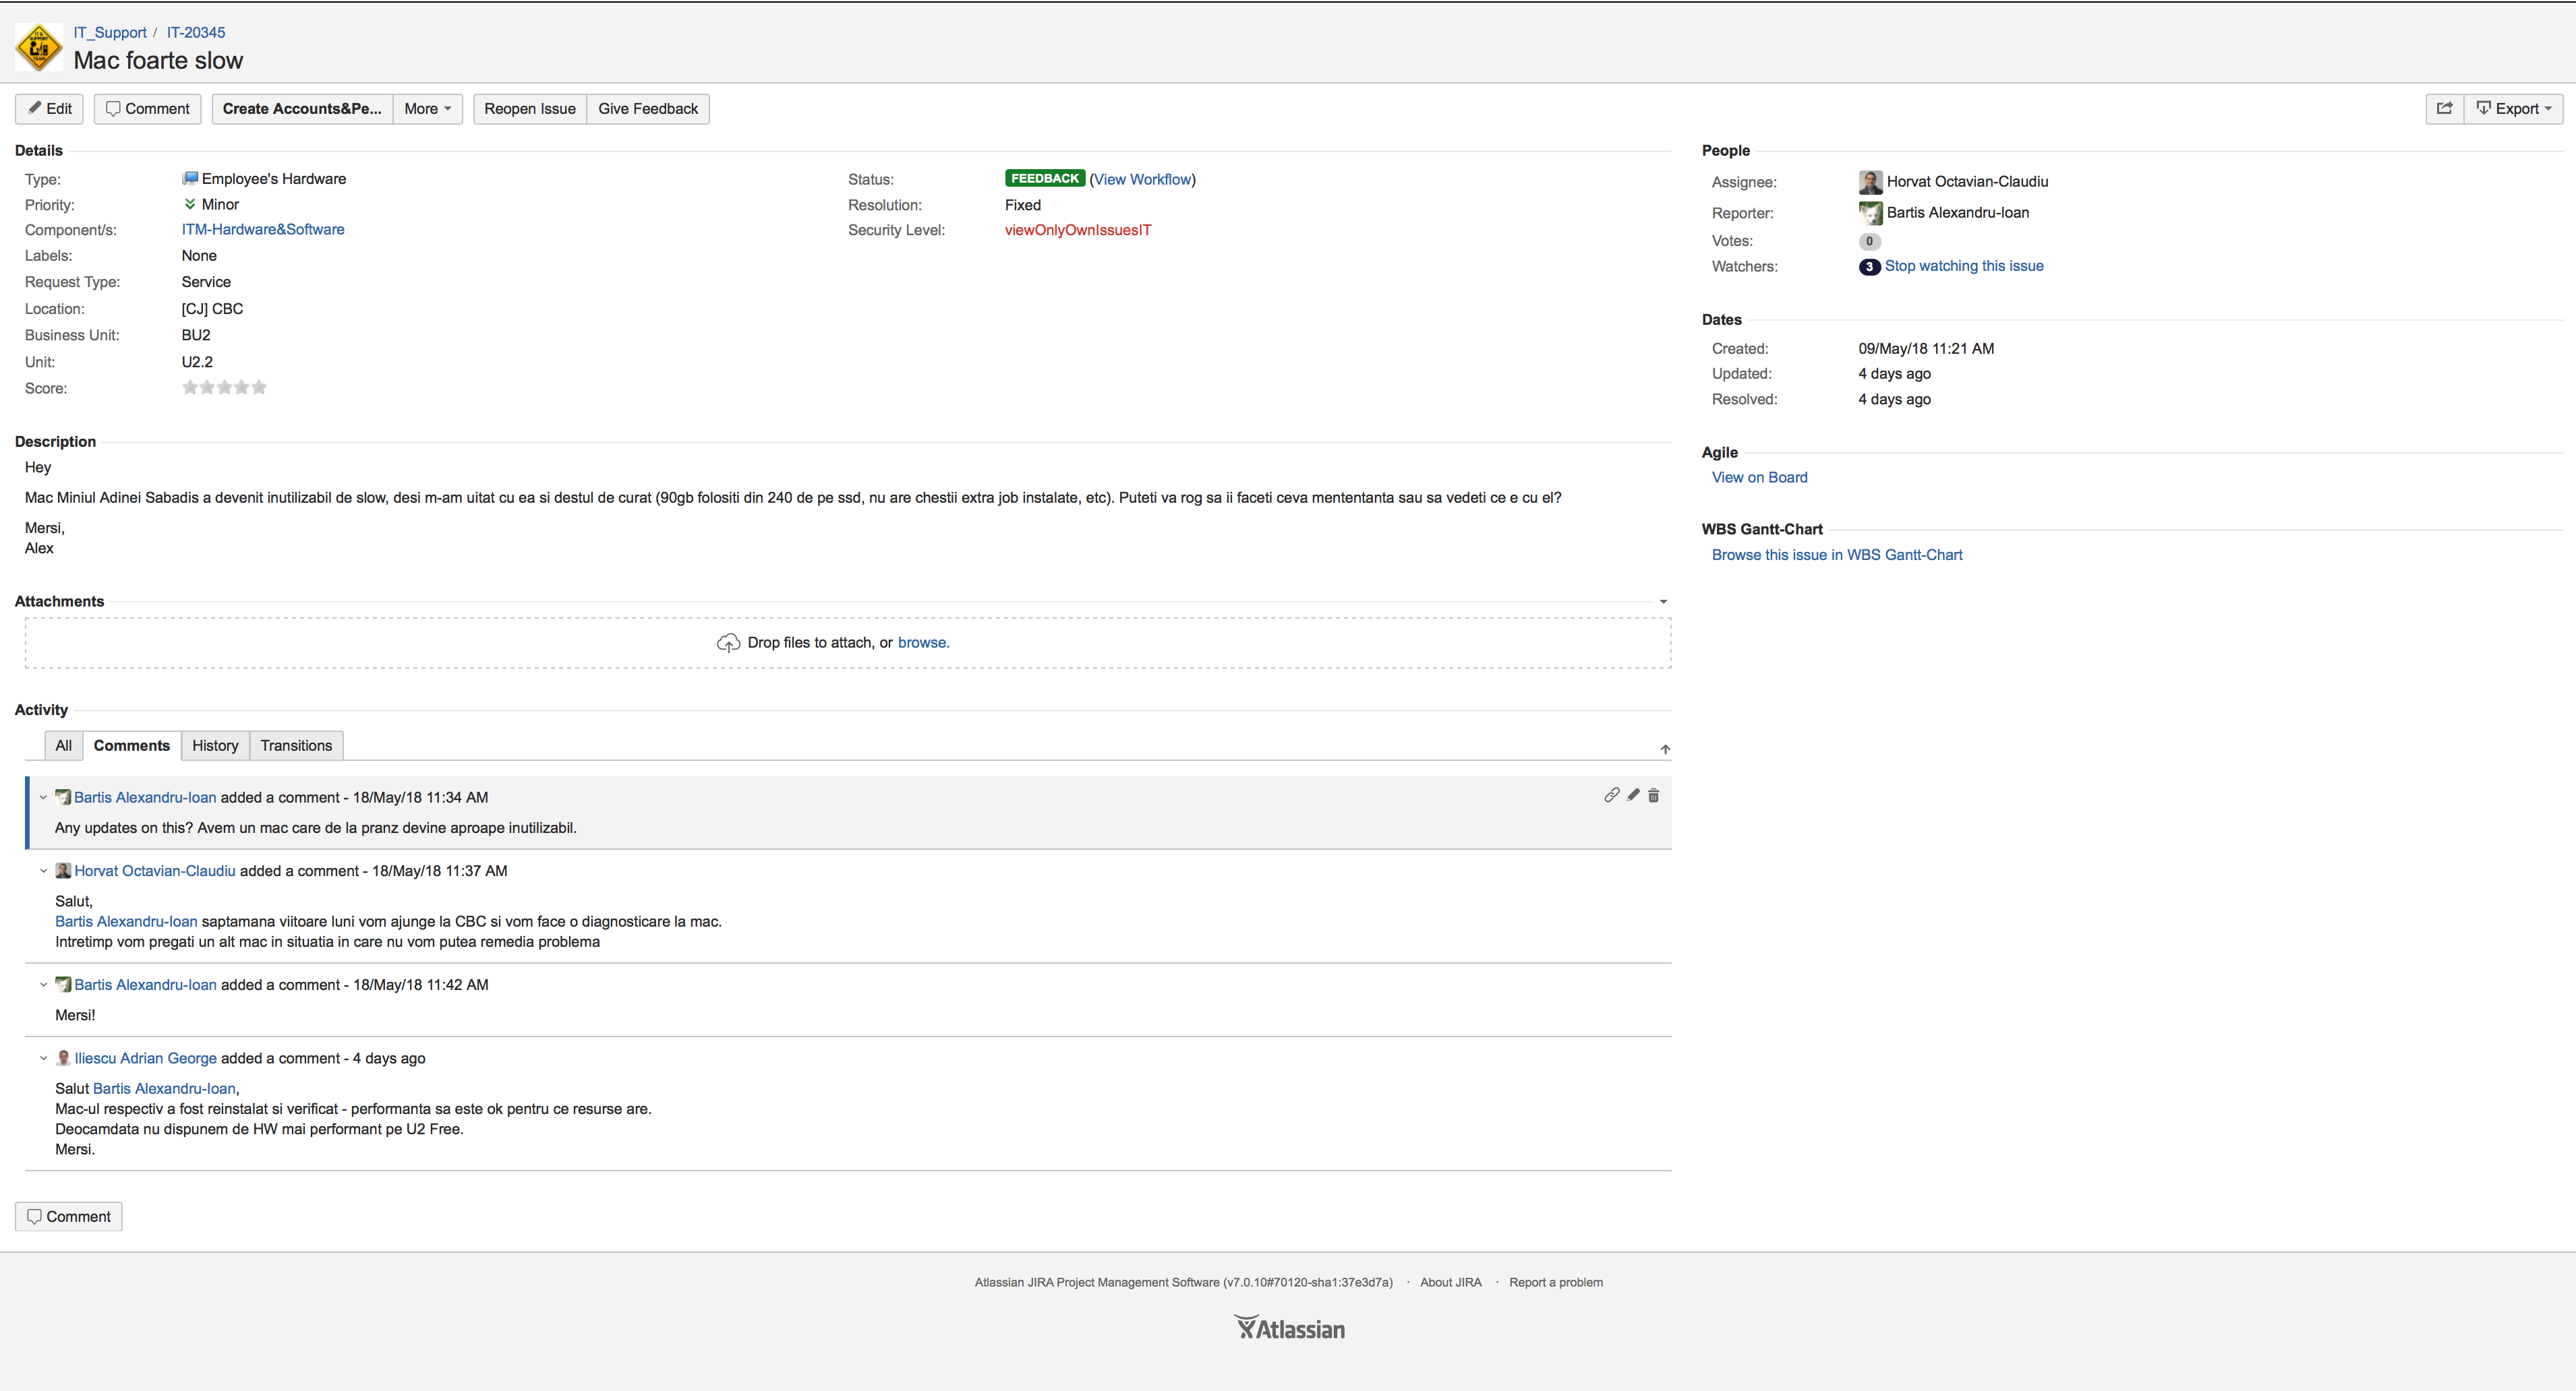Click the Give Feedback button
This screenshot has width=2576, height=1391.
(648, 109)
